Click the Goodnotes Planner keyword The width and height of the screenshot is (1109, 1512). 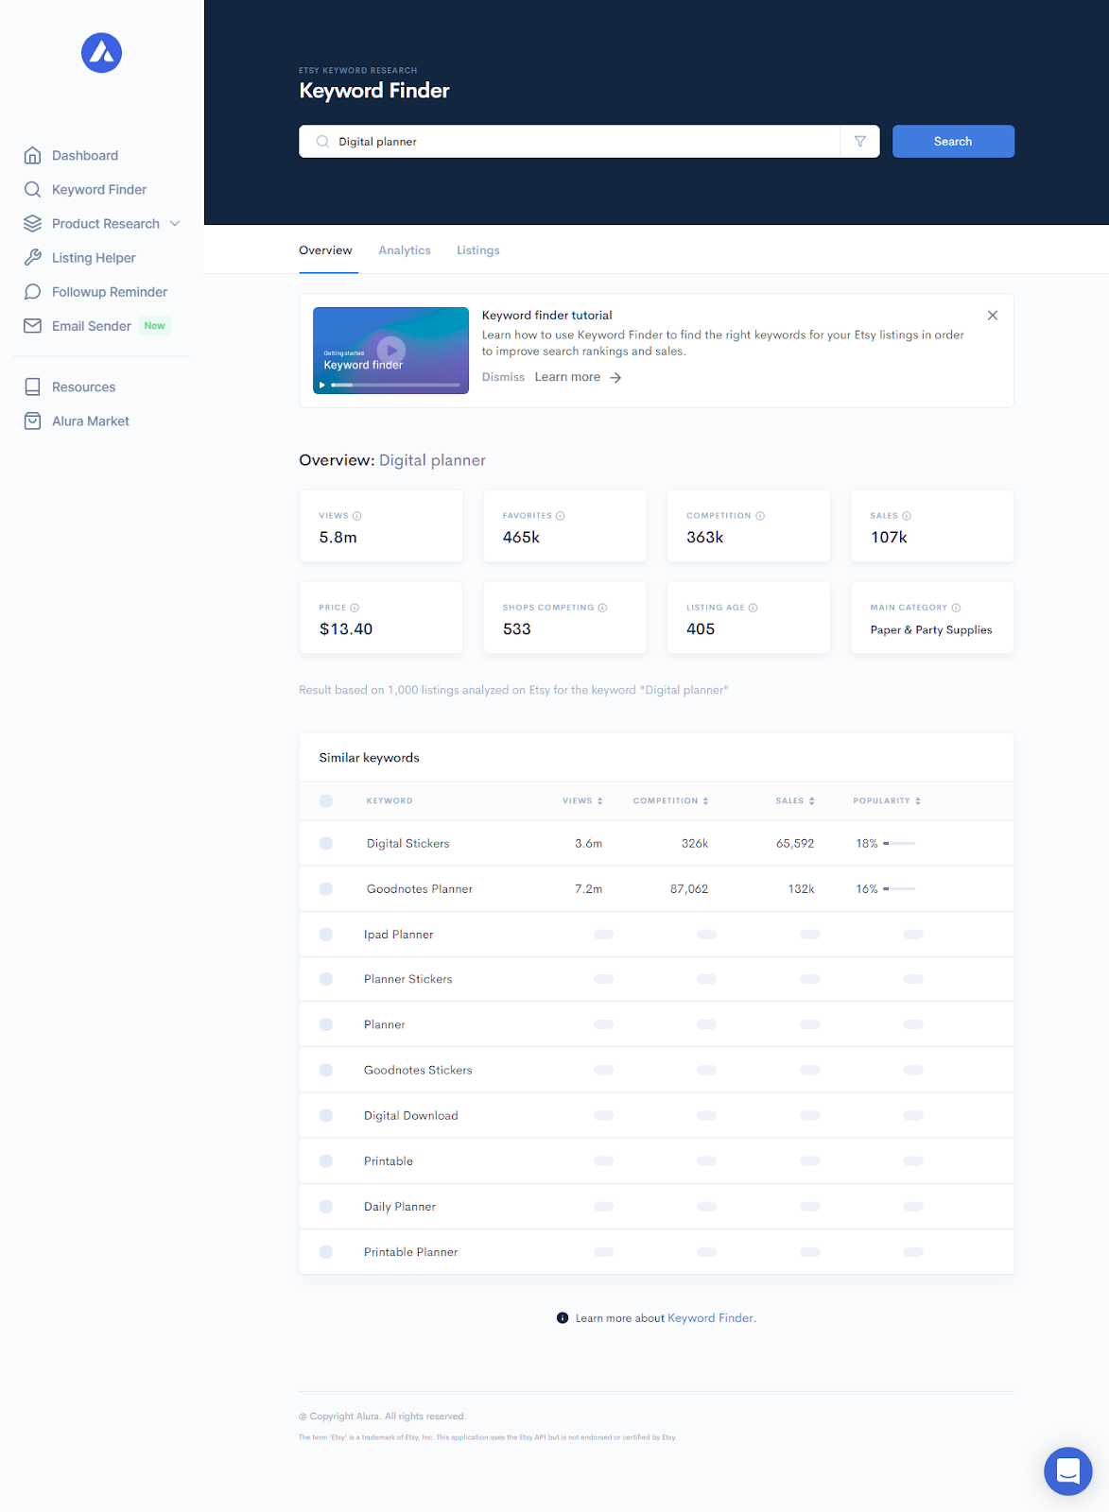420,889
